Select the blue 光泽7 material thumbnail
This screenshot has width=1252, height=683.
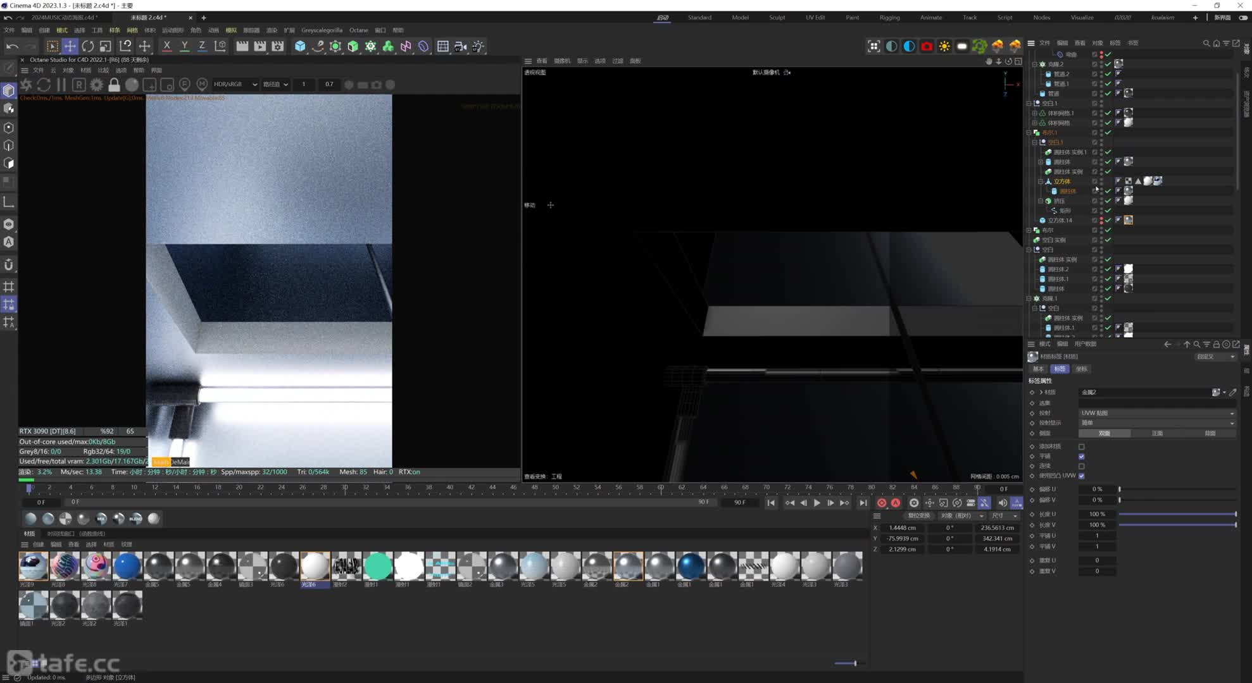click(127, 565)
